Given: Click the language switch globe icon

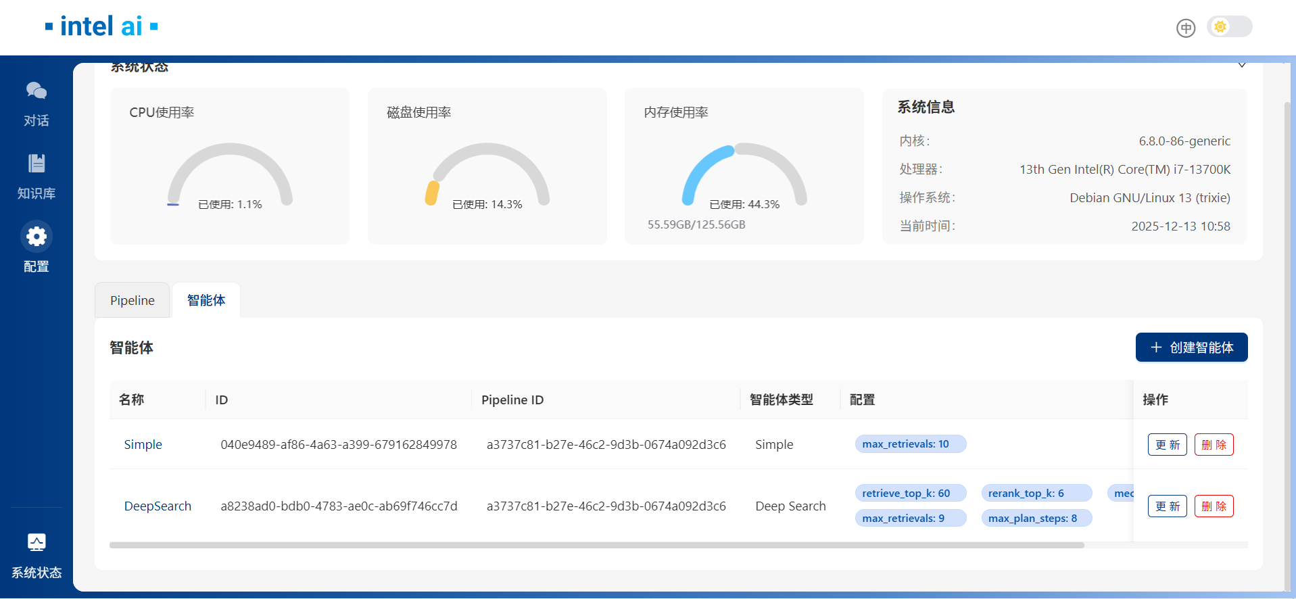Looking at the screenshot, I should pos(1185,28).
